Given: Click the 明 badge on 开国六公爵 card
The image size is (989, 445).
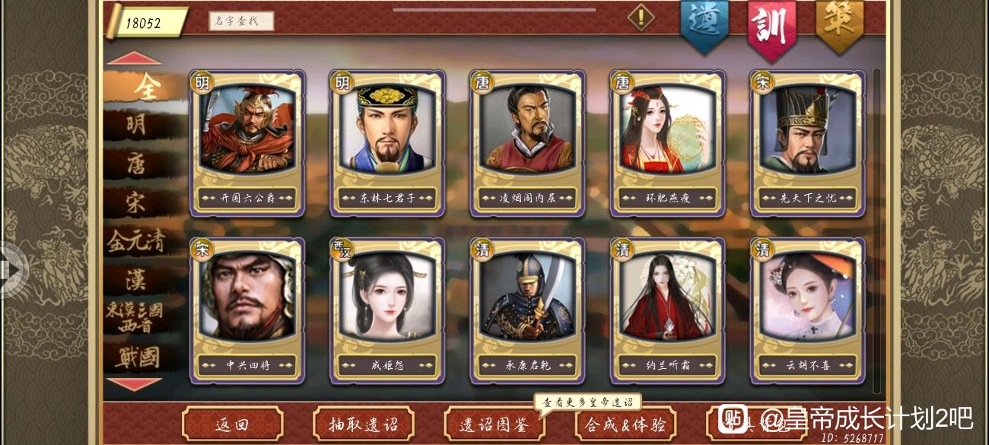Looking at the screenshot, I should coord(202,82).
